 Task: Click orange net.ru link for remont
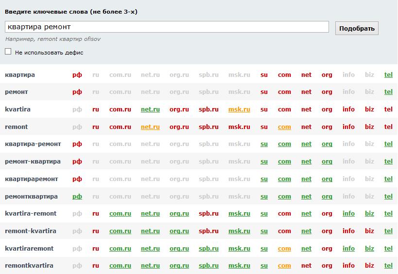tap(150, 127)
